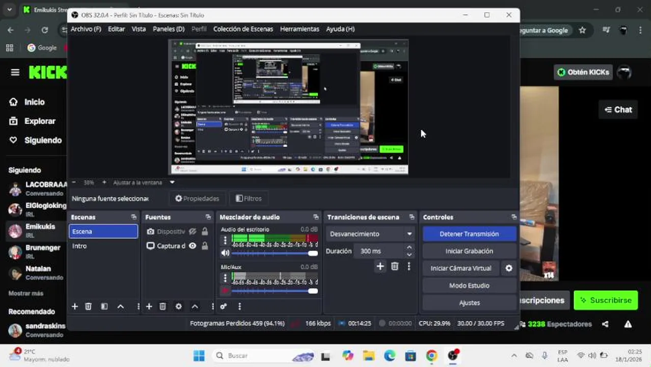Open Ayuda (H) menu
651x367 pixels.
click(340, 29)
